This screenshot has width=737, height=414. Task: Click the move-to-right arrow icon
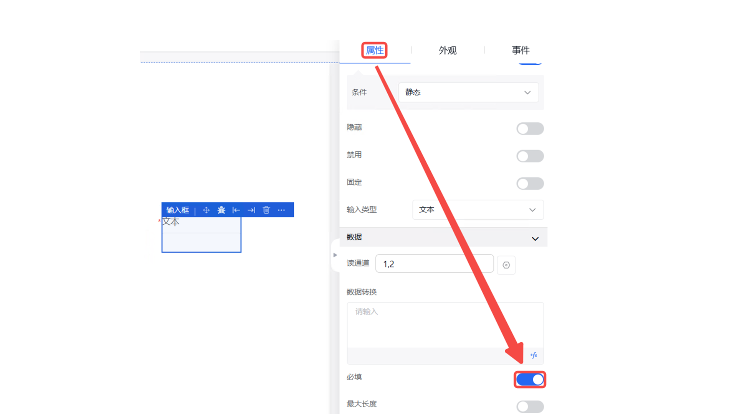coord(251,210)
